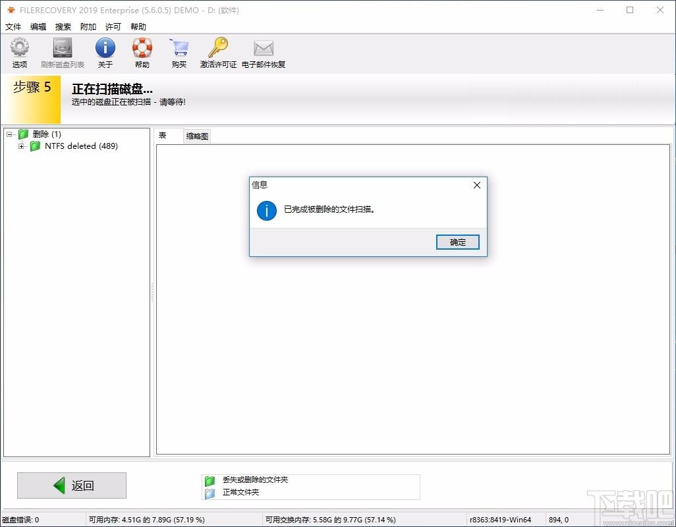Click the 删除 (1) green folder icon

tap(24, 134)
